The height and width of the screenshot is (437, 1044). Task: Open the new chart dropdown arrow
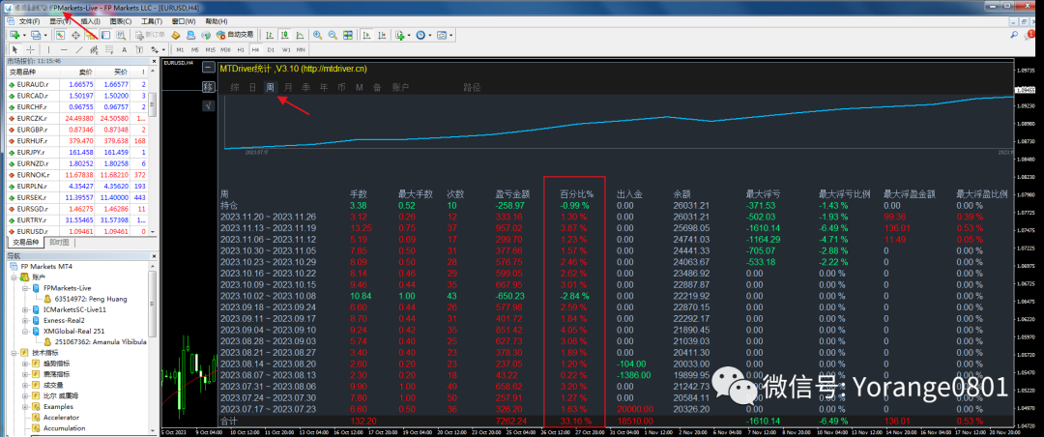tap(24, 35)
